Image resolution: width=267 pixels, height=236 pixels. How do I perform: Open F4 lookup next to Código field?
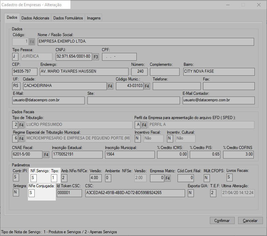click(x=32, y=42)
